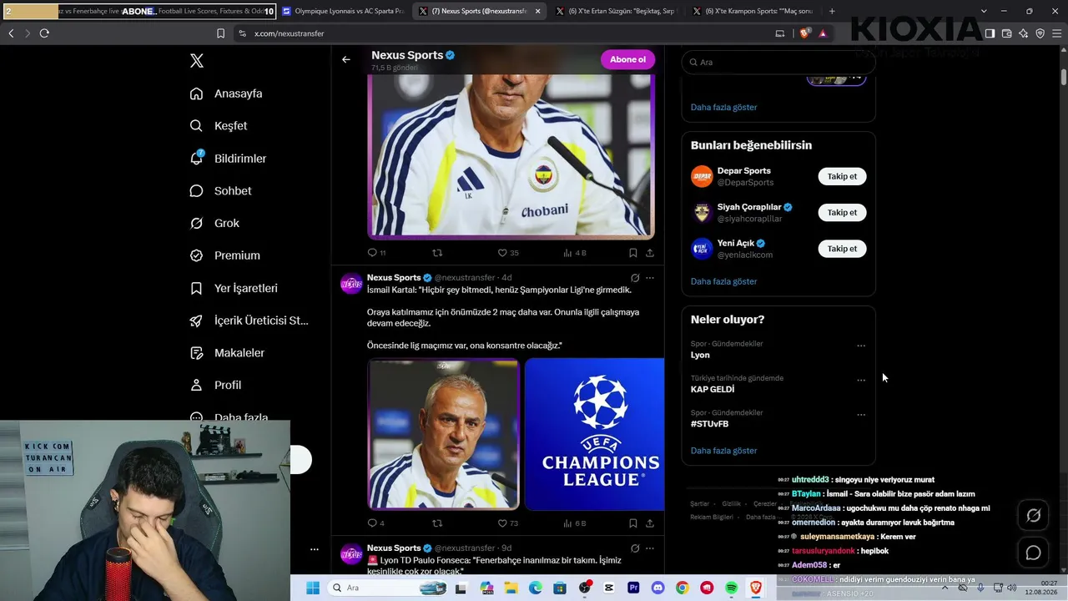
Task: Ask Grok about the İsmail Kartal tweet
Action: point(634,278)
